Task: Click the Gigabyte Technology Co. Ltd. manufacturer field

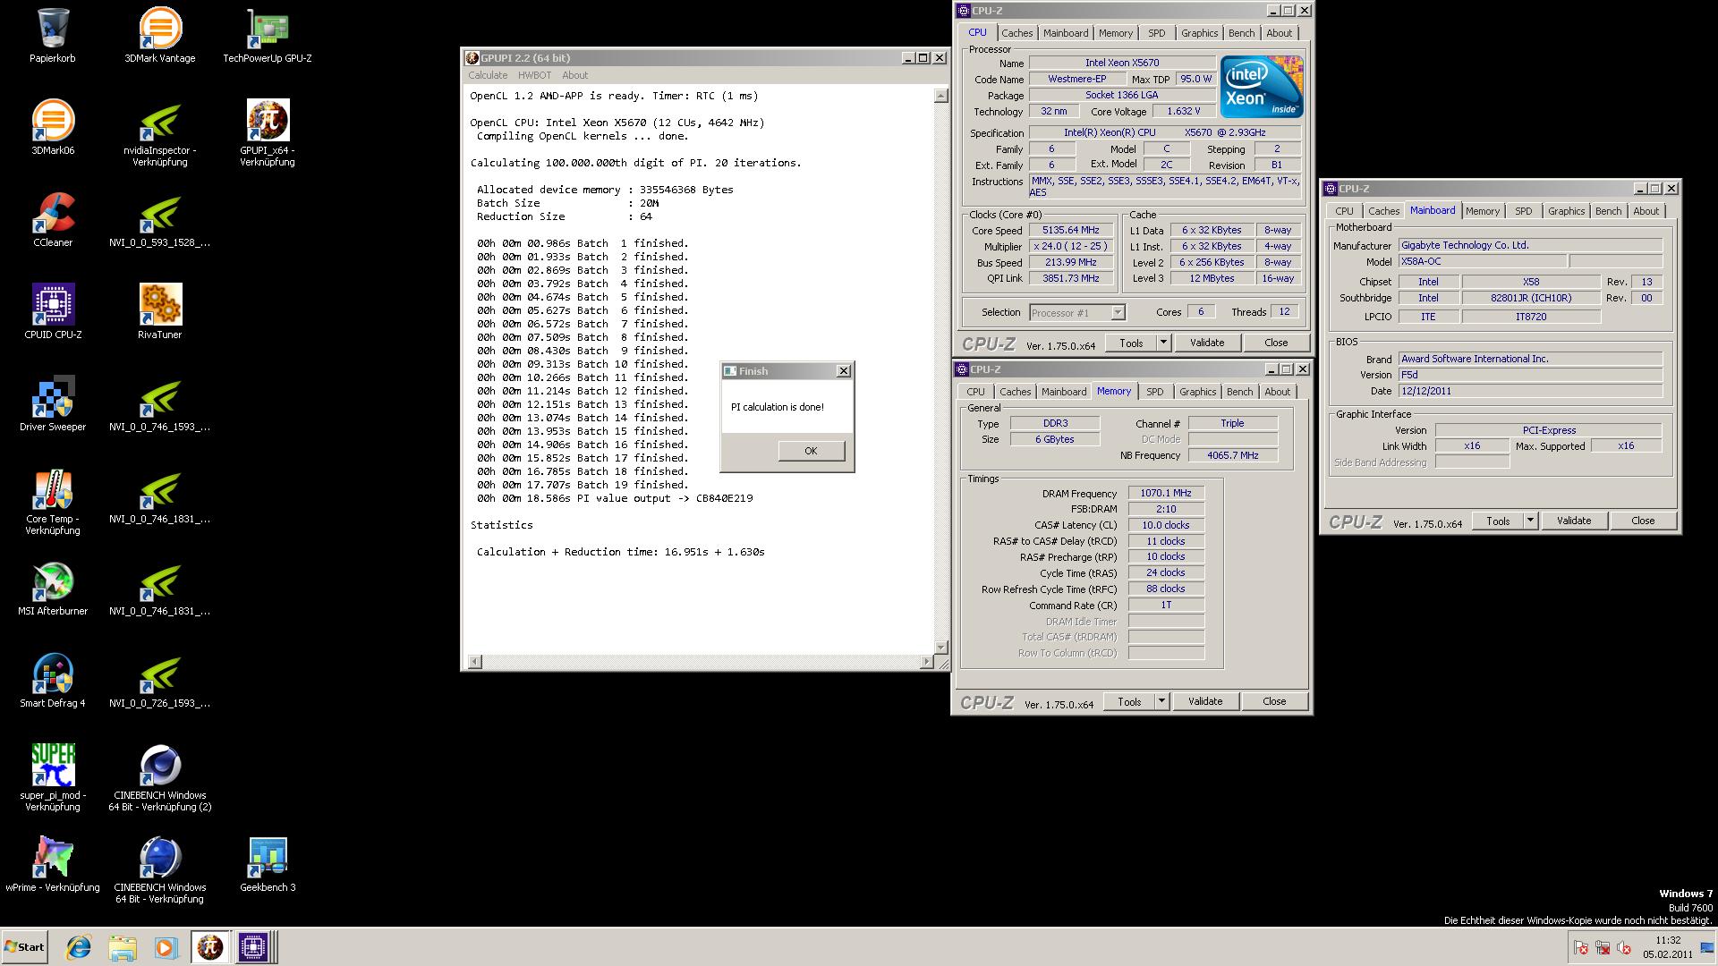Action: 1530,245
